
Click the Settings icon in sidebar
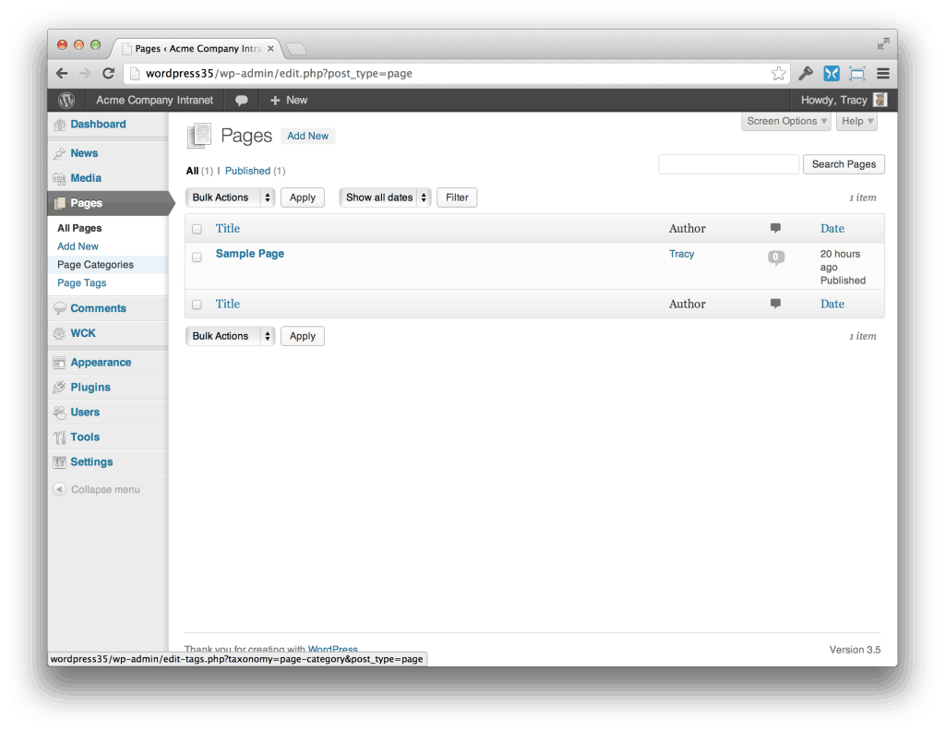59,462
